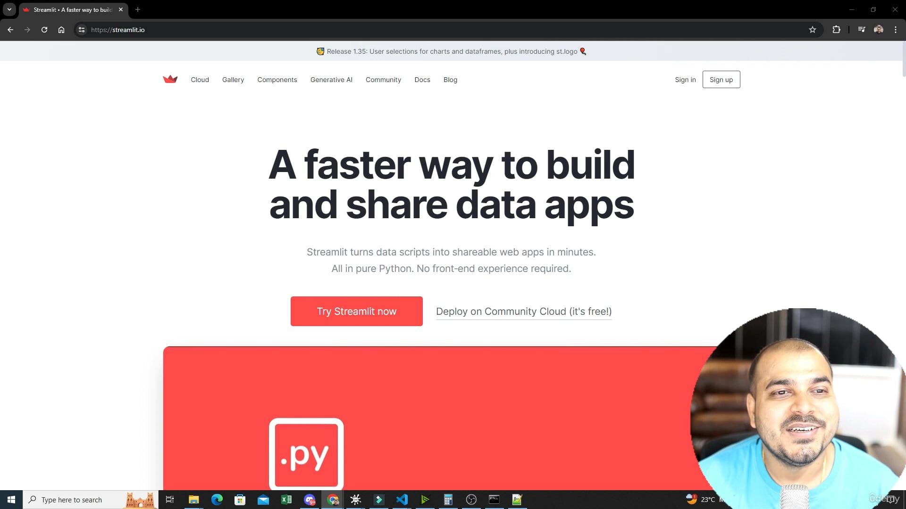Image resolution: width=906 pixels, height=509 pixels.
Task: Go forward in browser history
Action: pos(27,30)
